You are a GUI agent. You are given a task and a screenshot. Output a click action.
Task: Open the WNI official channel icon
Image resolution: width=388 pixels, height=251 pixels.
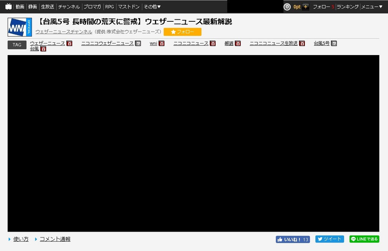click(20, 27)
